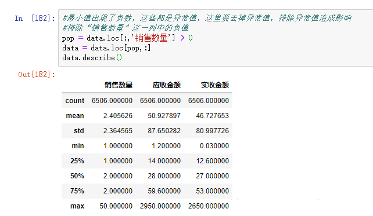Click the In [182] input prompt label
This screenshot has width=373, height=216.
pos(35,19)
